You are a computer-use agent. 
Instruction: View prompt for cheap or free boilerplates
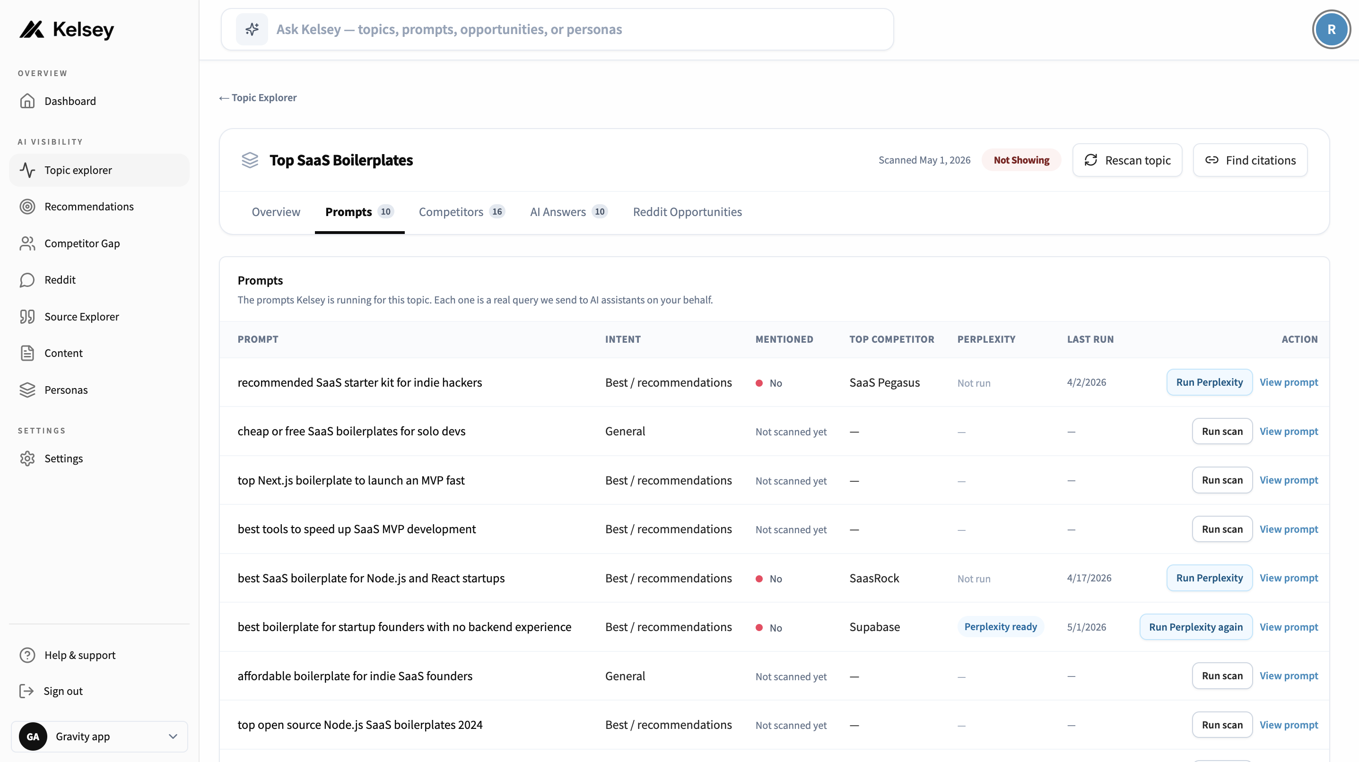pyautogui.click(x=1288, y=432)
